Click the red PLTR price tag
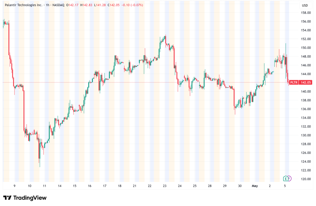The height and width of the screenshot is (206, 316). (x=294, y=82)
